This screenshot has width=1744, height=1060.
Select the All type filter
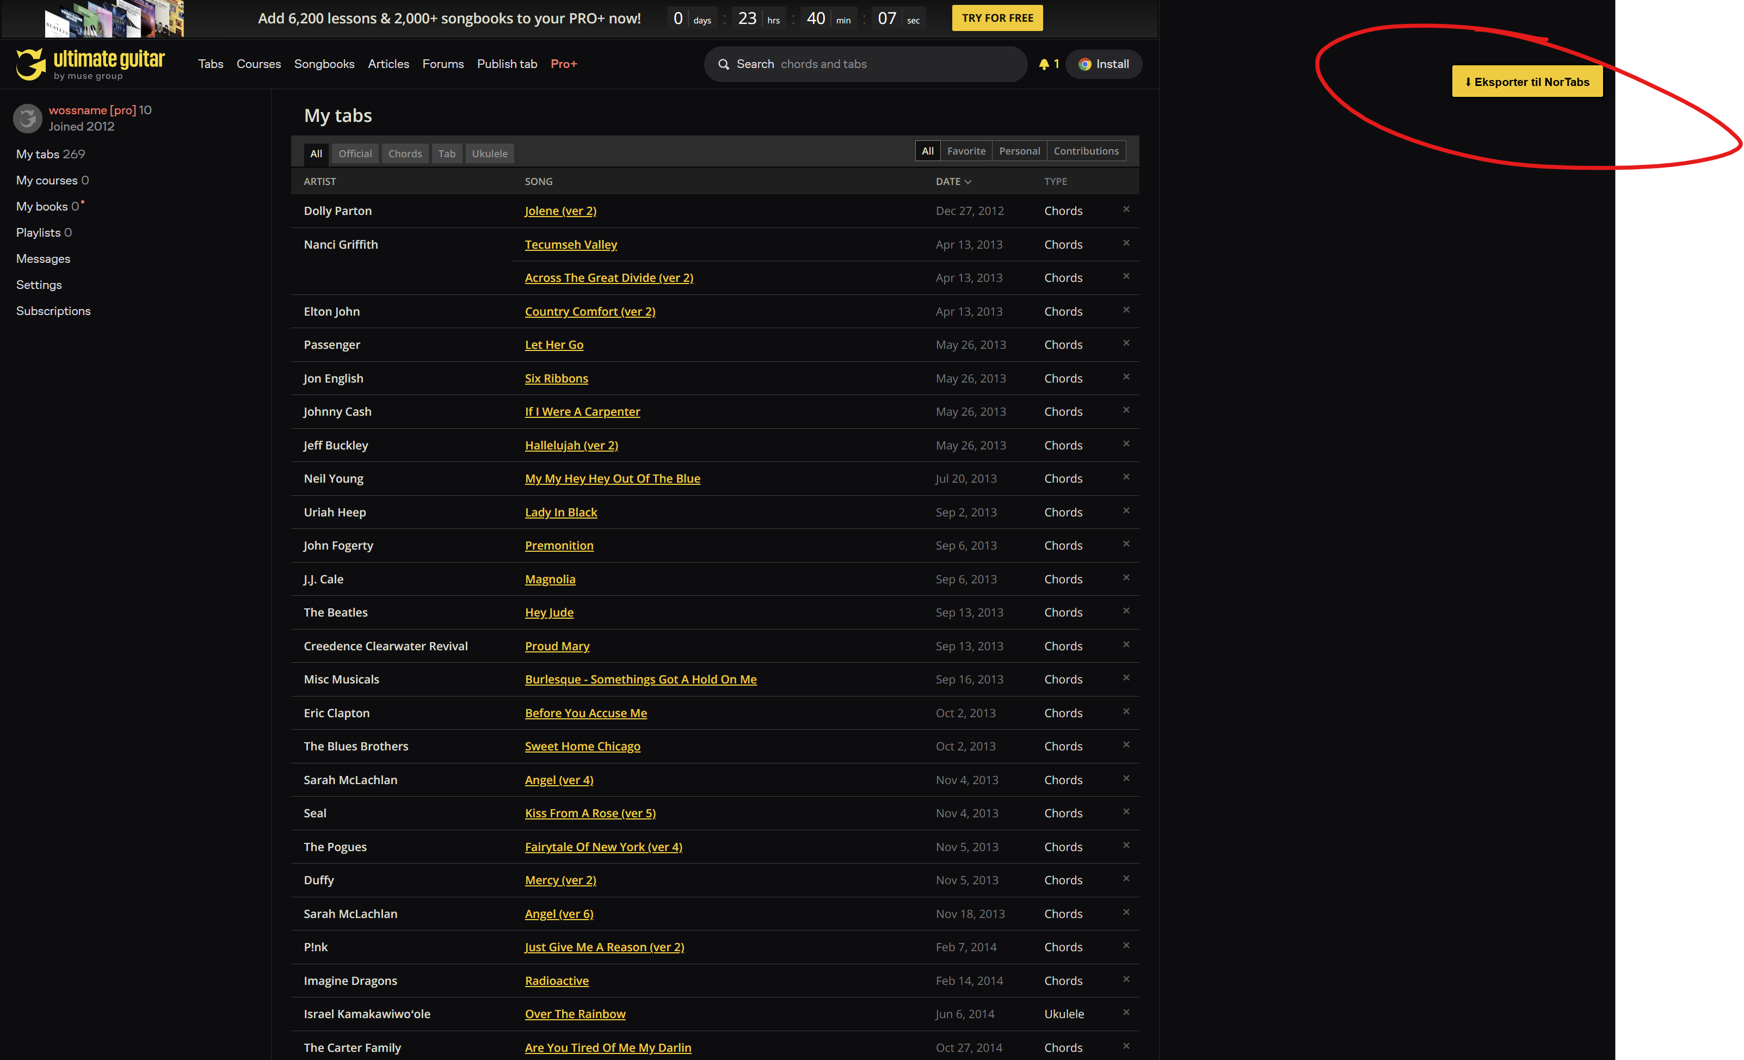(x=316, y=153)
